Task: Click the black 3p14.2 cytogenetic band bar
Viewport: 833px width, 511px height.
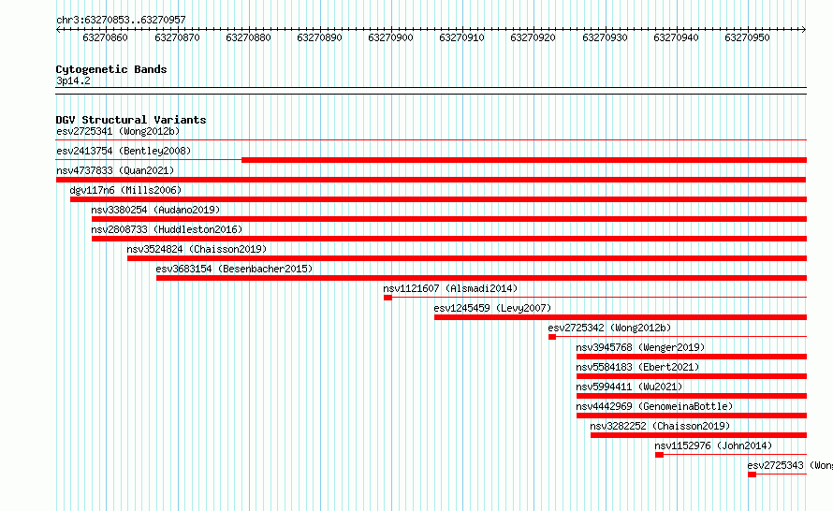Action: [431, 91]
